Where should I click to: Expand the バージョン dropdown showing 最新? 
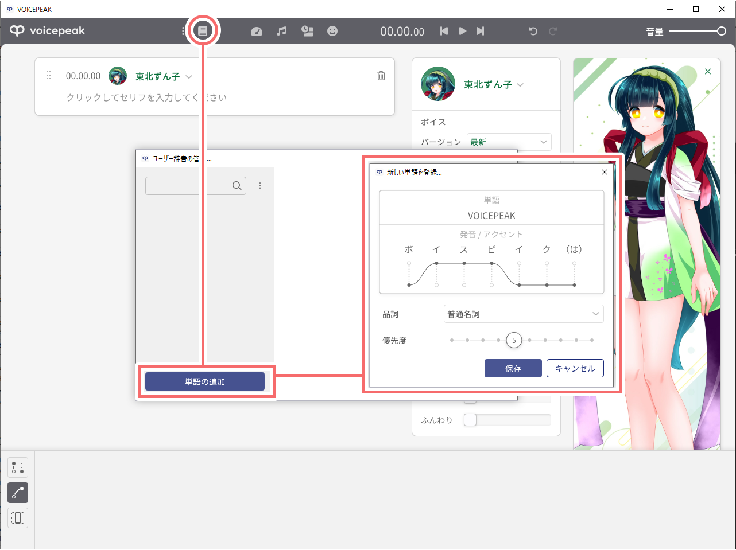[509, 142]
